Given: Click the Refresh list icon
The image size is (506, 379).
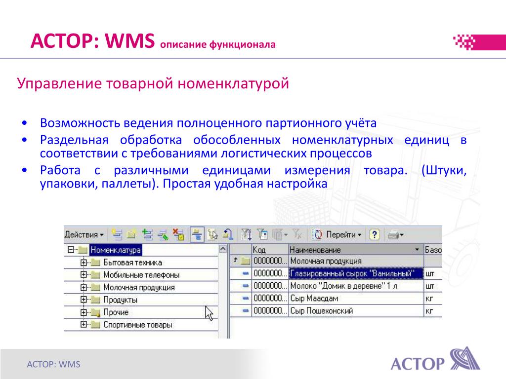Looking at the screenshot, I should click(317, 234).
